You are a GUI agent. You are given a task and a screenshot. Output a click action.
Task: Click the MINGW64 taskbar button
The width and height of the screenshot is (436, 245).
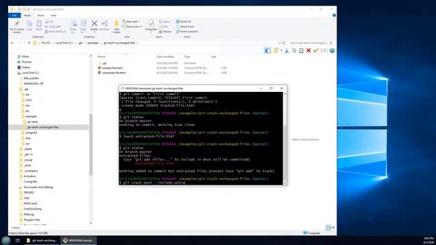click(79, 240)
